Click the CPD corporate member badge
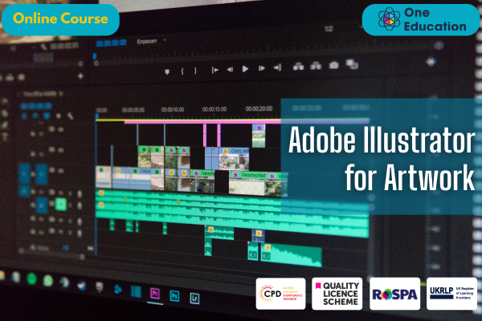This screenshot has height=321, width=482. 280,293
